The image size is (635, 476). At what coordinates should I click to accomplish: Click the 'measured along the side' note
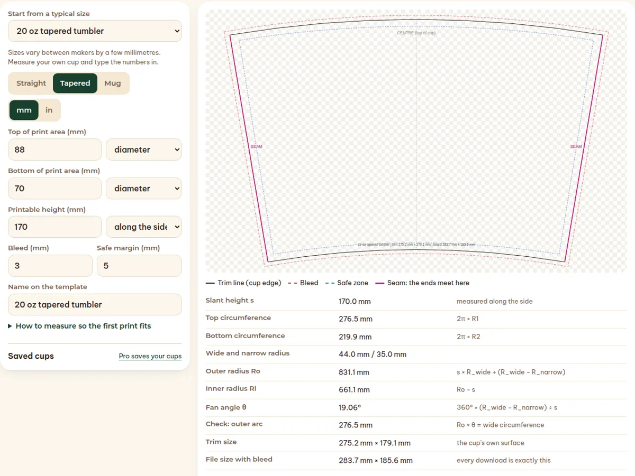coord(495,302)
